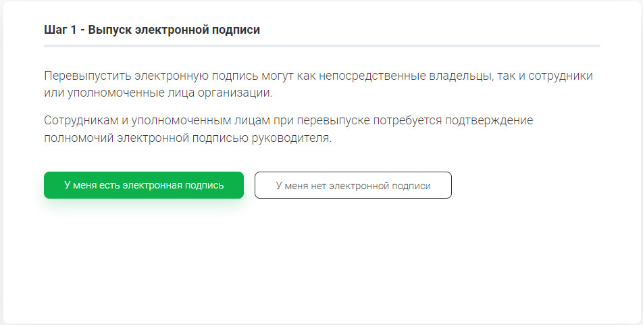Click the empty white area below the buttons
The width and height of the screenshot is (643, 325).
[321, 264]
